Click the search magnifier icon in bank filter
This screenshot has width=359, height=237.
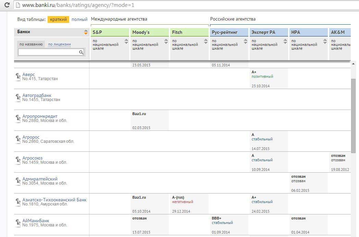tap(81, 52)
